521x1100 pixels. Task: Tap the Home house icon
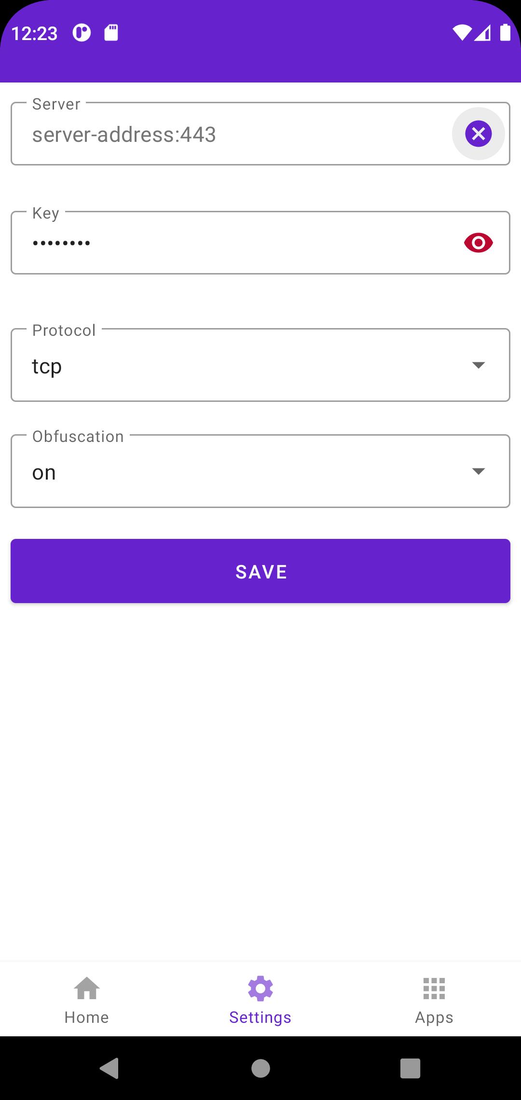[87, 988]
